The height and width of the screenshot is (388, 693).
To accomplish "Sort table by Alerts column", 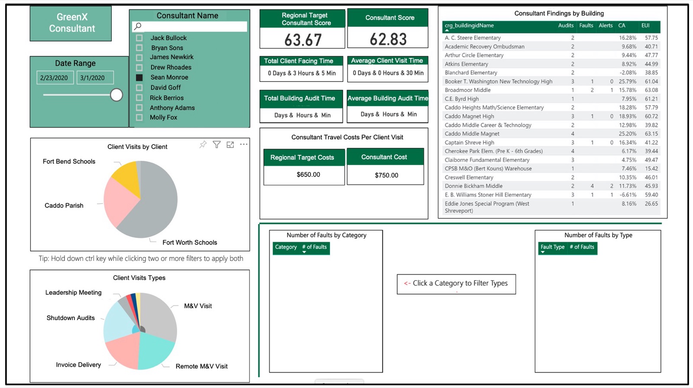I will click(x=606, y=26).
